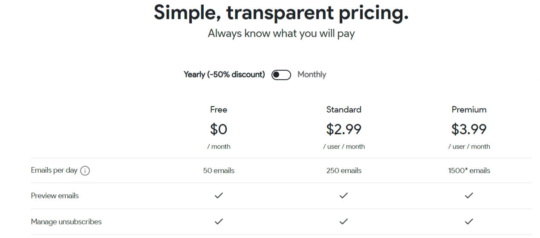This screenshot has height=238, width=540.
Task: Click the $3.99 Premium price
Action: pyautogui.click(x=469, y=129)
